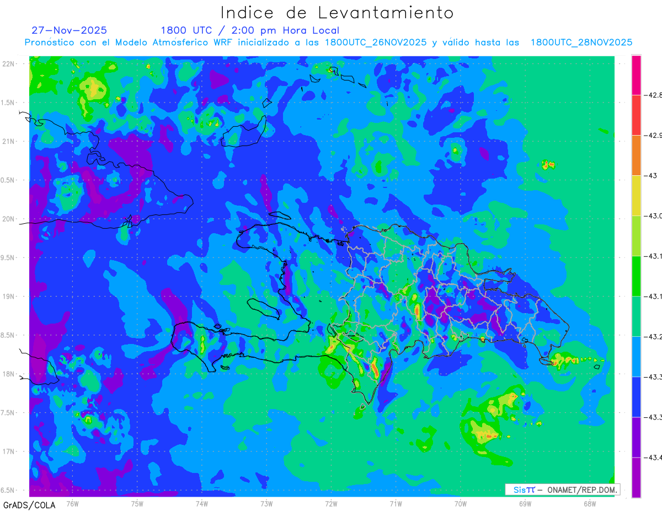Screen dimensions: 662x511
Task: Select the yellow-green color bar segment
Action: pyautogui.click(x=636, y=236)
